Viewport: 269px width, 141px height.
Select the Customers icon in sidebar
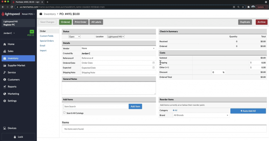5,79
